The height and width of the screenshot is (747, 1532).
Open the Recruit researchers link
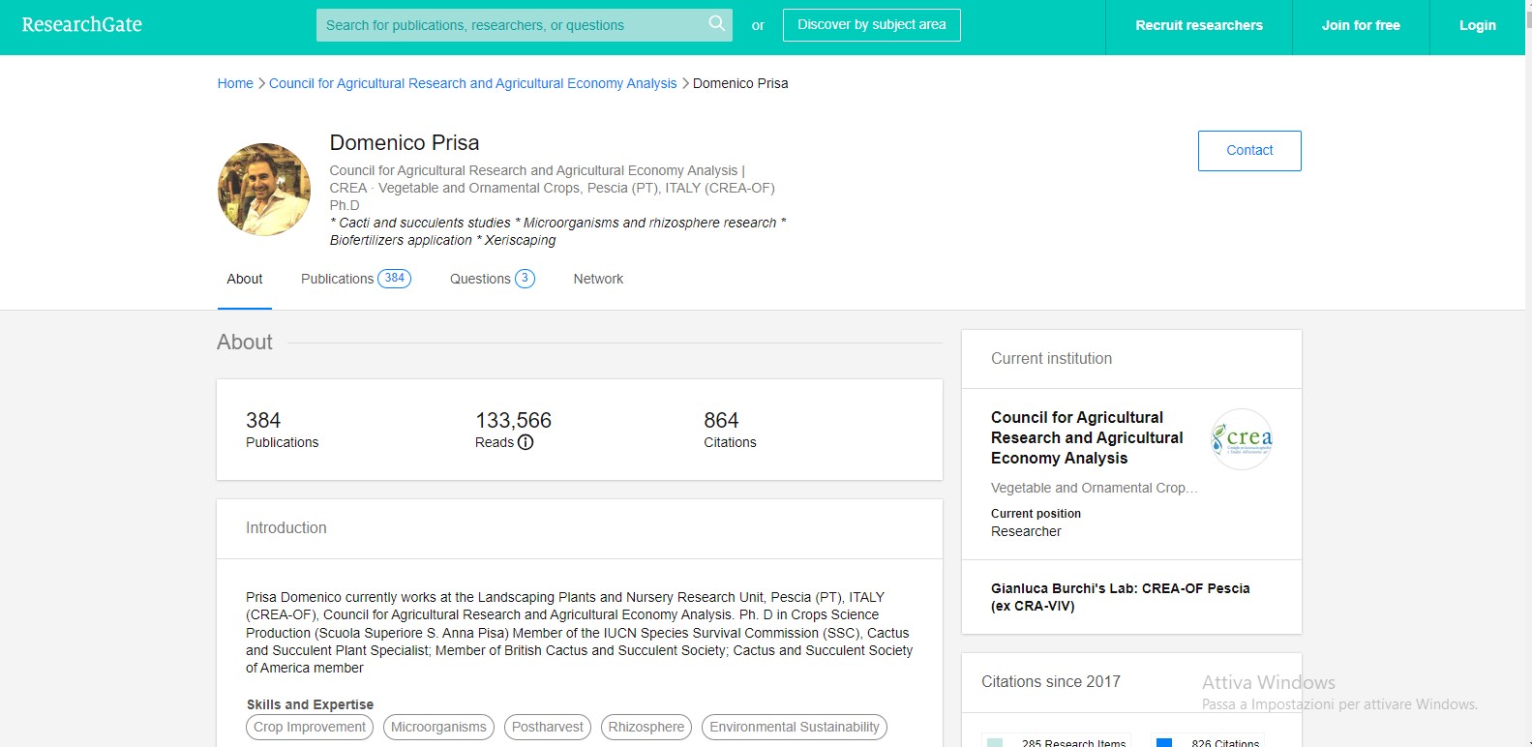point(1198,26)
